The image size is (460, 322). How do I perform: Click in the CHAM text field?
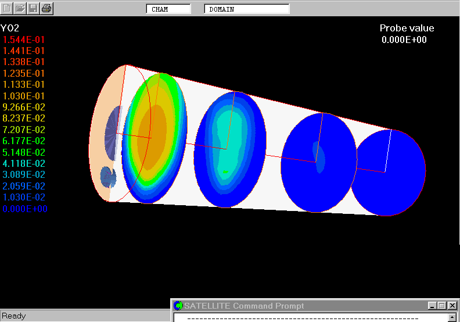pos(168,9)
